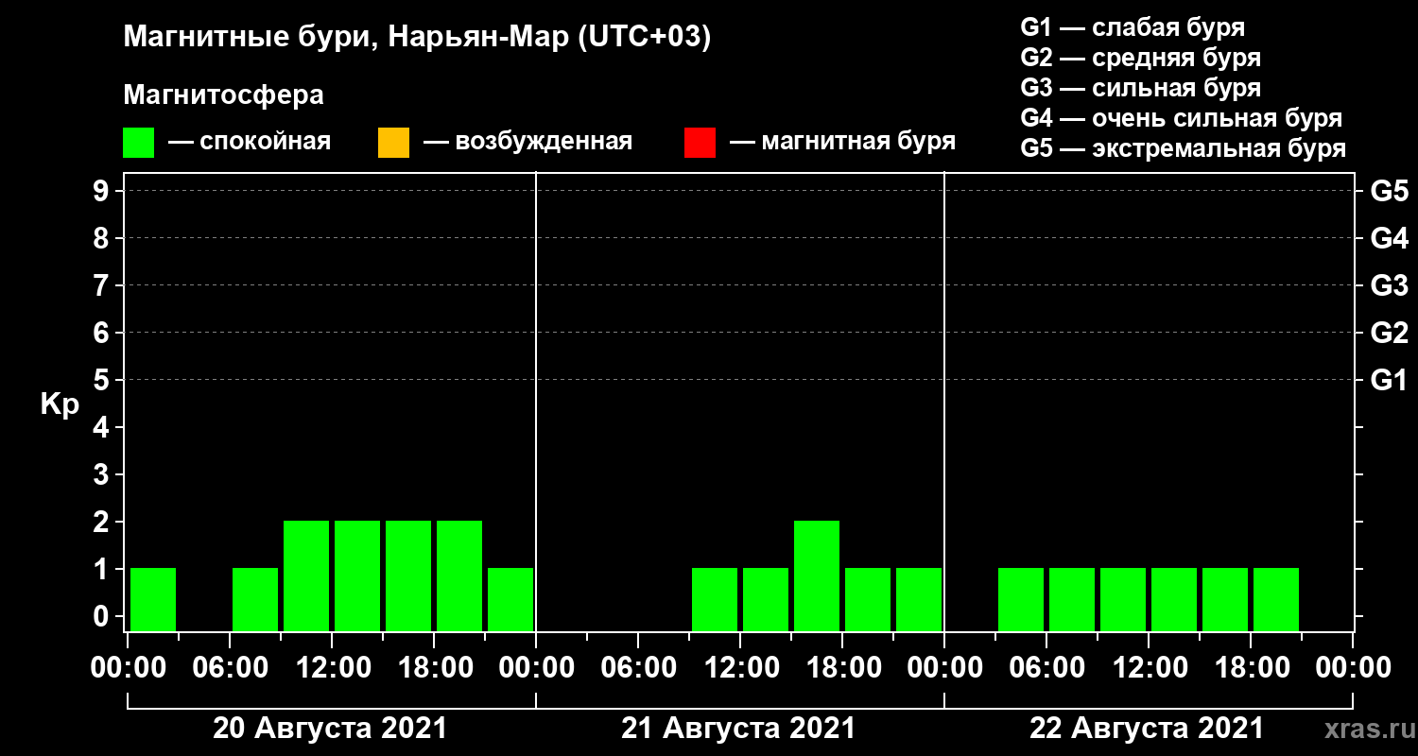Image resolution: width=1418 pixels, height=756 pixels.
Task: Click the 20 August 09:00–12:00 bar
Action: pyautogui.click(x=306, y=576)
